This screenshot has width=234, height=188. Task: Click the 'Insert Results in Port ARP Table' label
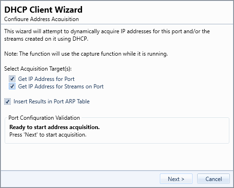(51, 101)
